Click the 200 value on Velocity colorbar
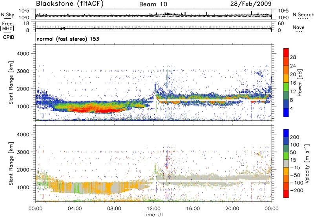The height and width of the screenshot is (217, 314). (295, 137)
